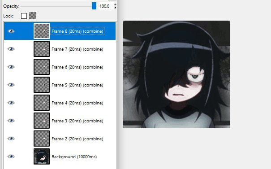Enable lock pixels checkbox
The height and width of the screenshot is (169, 271).
pyautogui.click(x=24, y=16)
